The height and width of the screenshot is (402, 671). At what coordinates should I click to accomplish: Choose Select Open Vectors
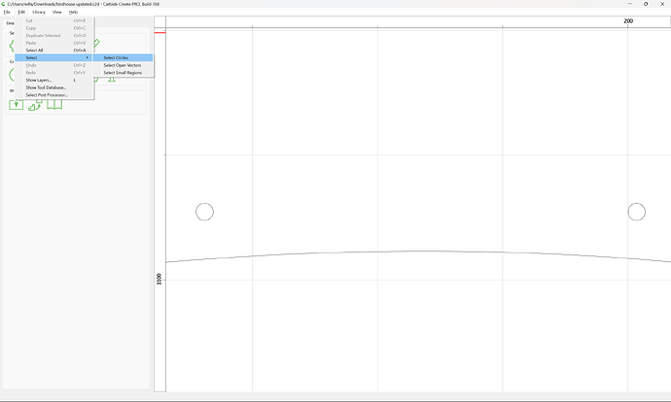pos(123,65)
